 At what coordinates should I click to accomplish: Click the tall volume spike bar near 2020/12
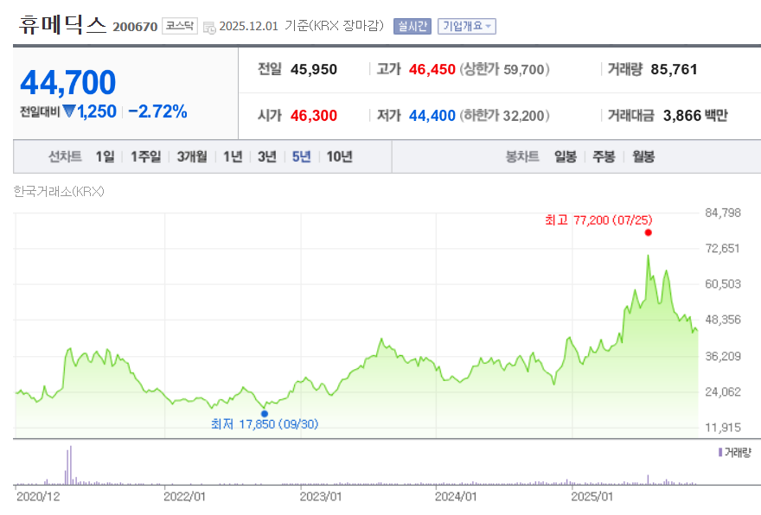71,465
